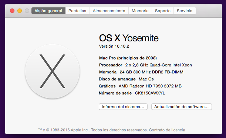Click the serial number CK8150AWXYL
The width and height of the screenshot is (226, 138).
point(150,93)
